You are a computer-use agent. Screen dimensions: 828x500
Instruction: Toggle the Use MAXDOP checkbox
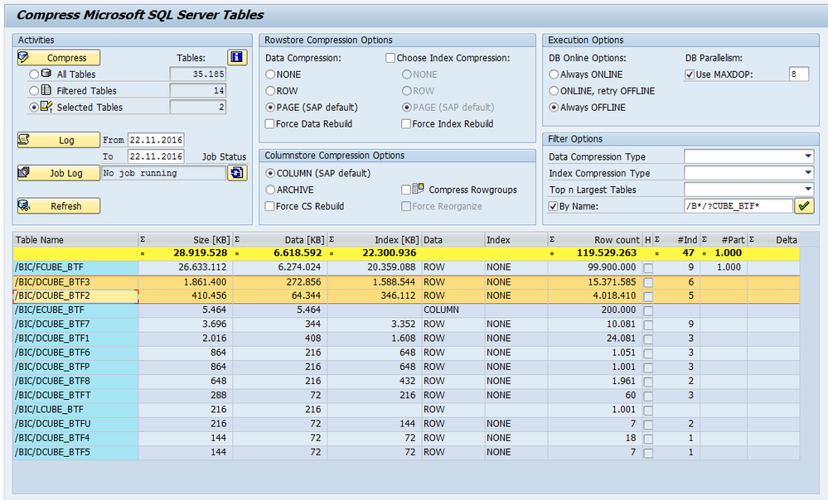690,75
